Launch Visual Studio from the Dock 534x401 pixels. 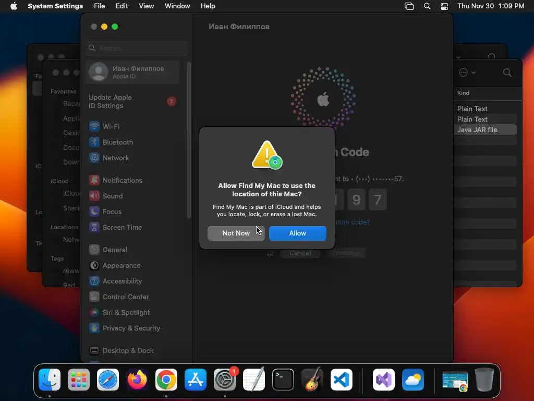coord(384,380)
